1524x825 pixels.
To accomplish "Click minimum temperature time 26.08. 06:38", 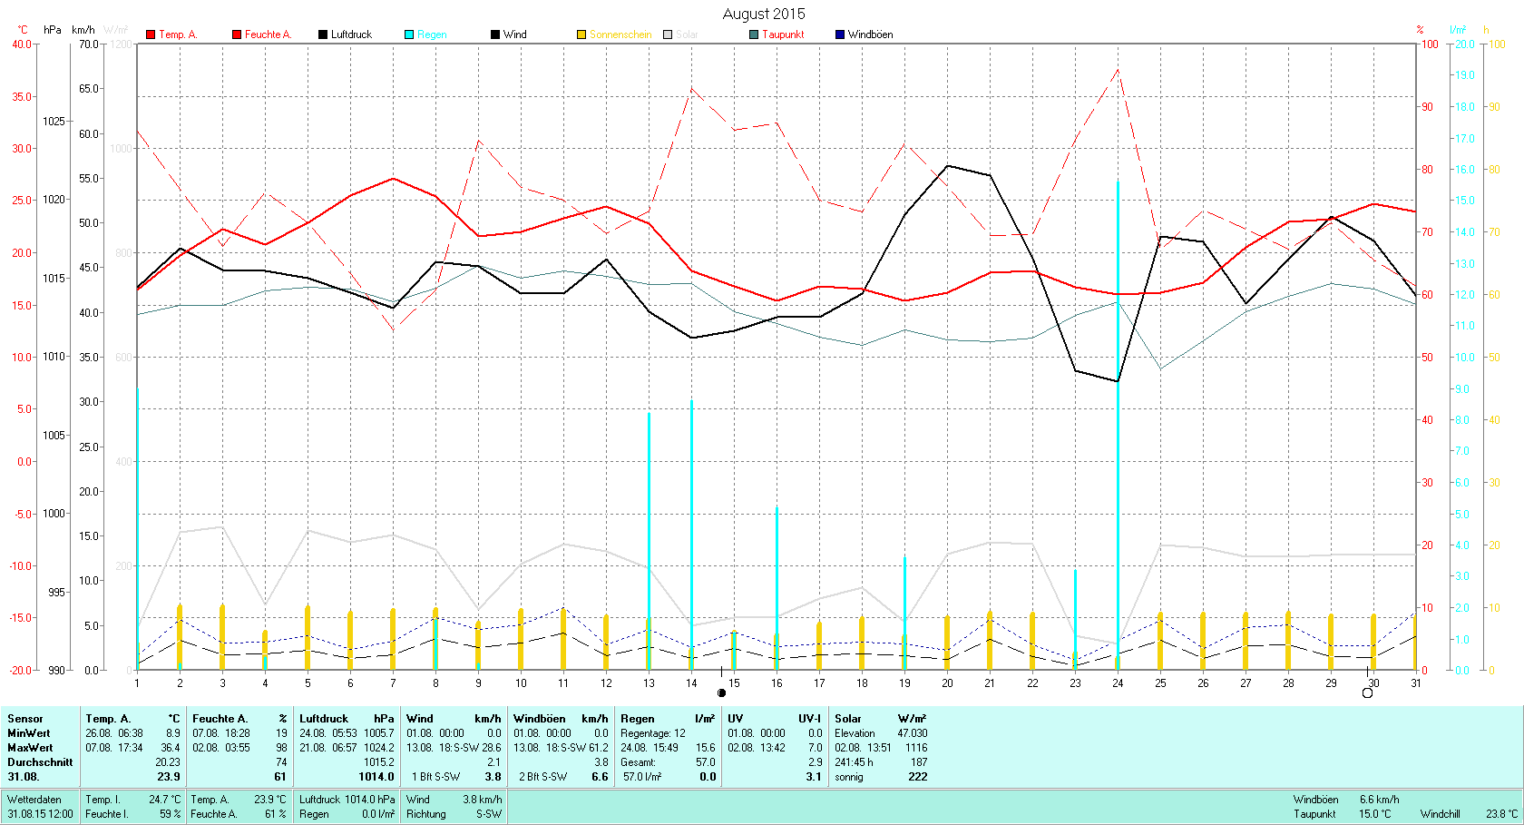I will (114, 733).
